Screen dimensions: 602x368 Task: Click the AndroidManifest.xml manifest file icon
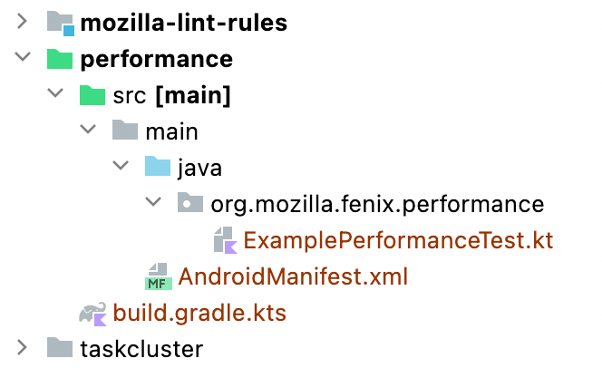[x=158, y=276]
